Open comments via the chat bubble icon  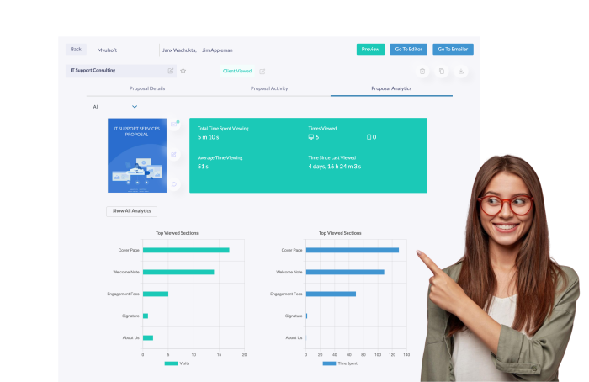pos(175,184)
